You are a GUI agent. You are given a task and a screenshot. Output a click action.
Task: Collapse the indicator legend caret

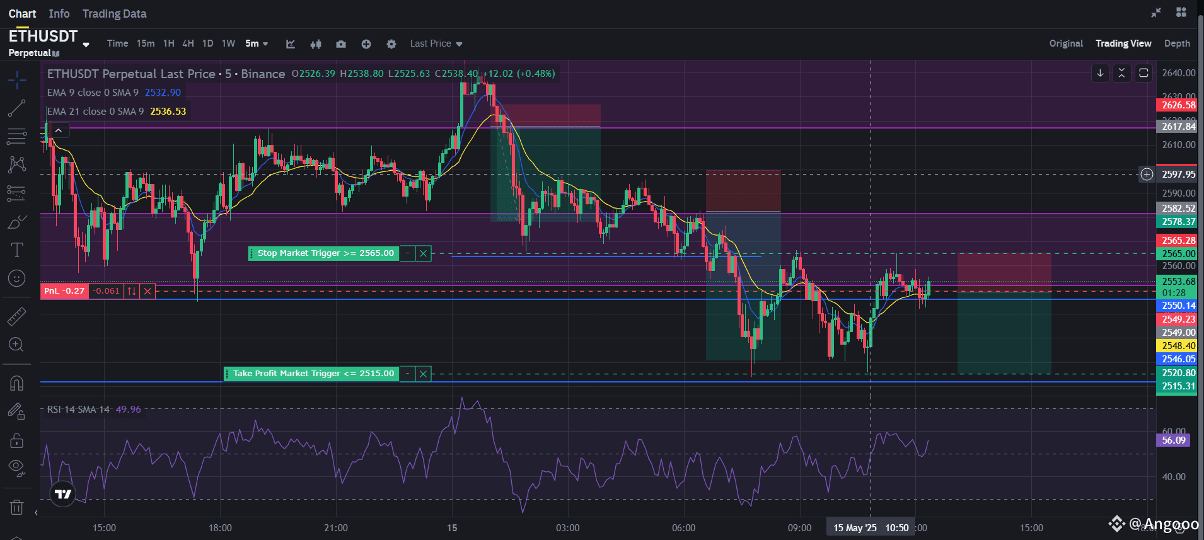(x=58, y=130)
